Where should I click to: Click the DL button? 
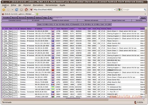[x=51, y=18]
